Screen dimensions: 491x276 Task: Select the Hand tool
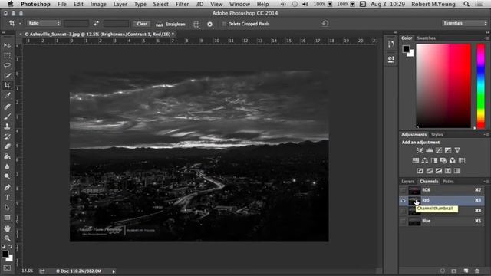coord(7,228)
